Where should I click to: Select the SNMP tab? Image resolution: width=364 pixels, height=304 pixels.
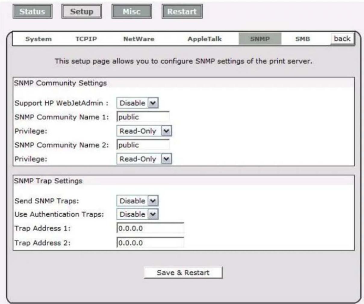point(260,39)
